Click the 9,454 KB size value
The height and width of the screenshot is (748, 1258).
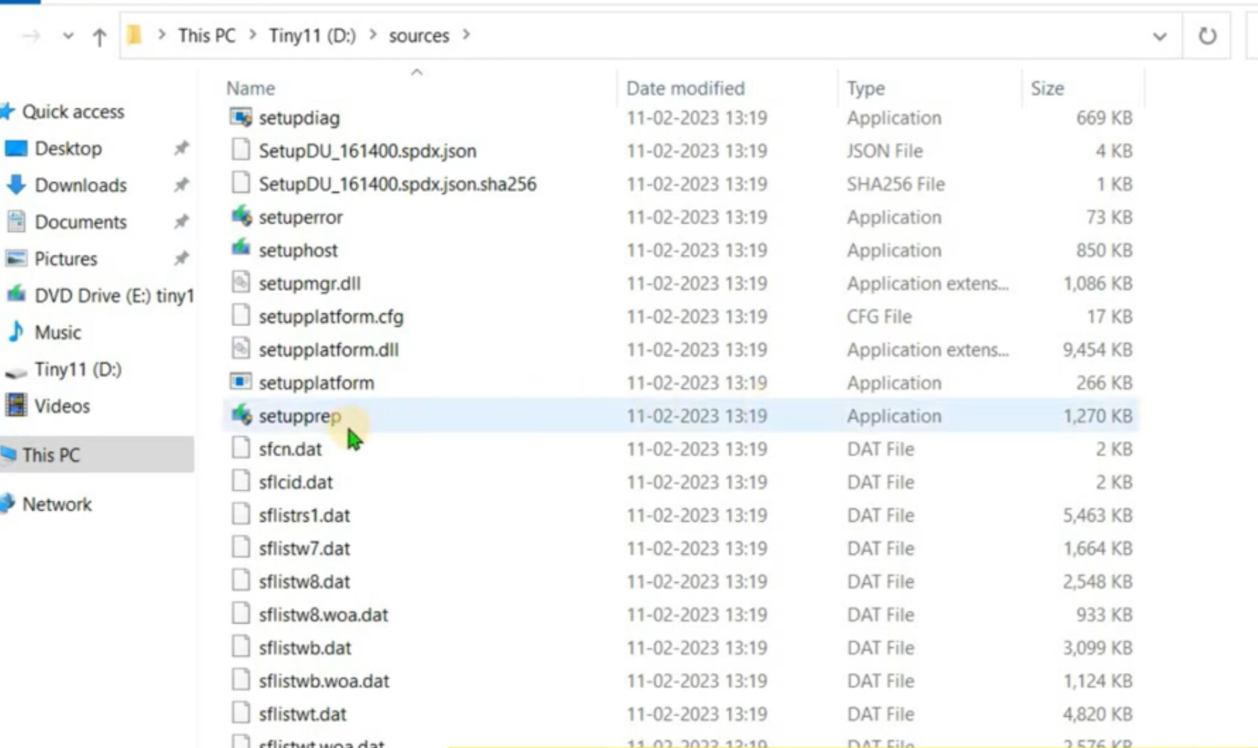1097,349
